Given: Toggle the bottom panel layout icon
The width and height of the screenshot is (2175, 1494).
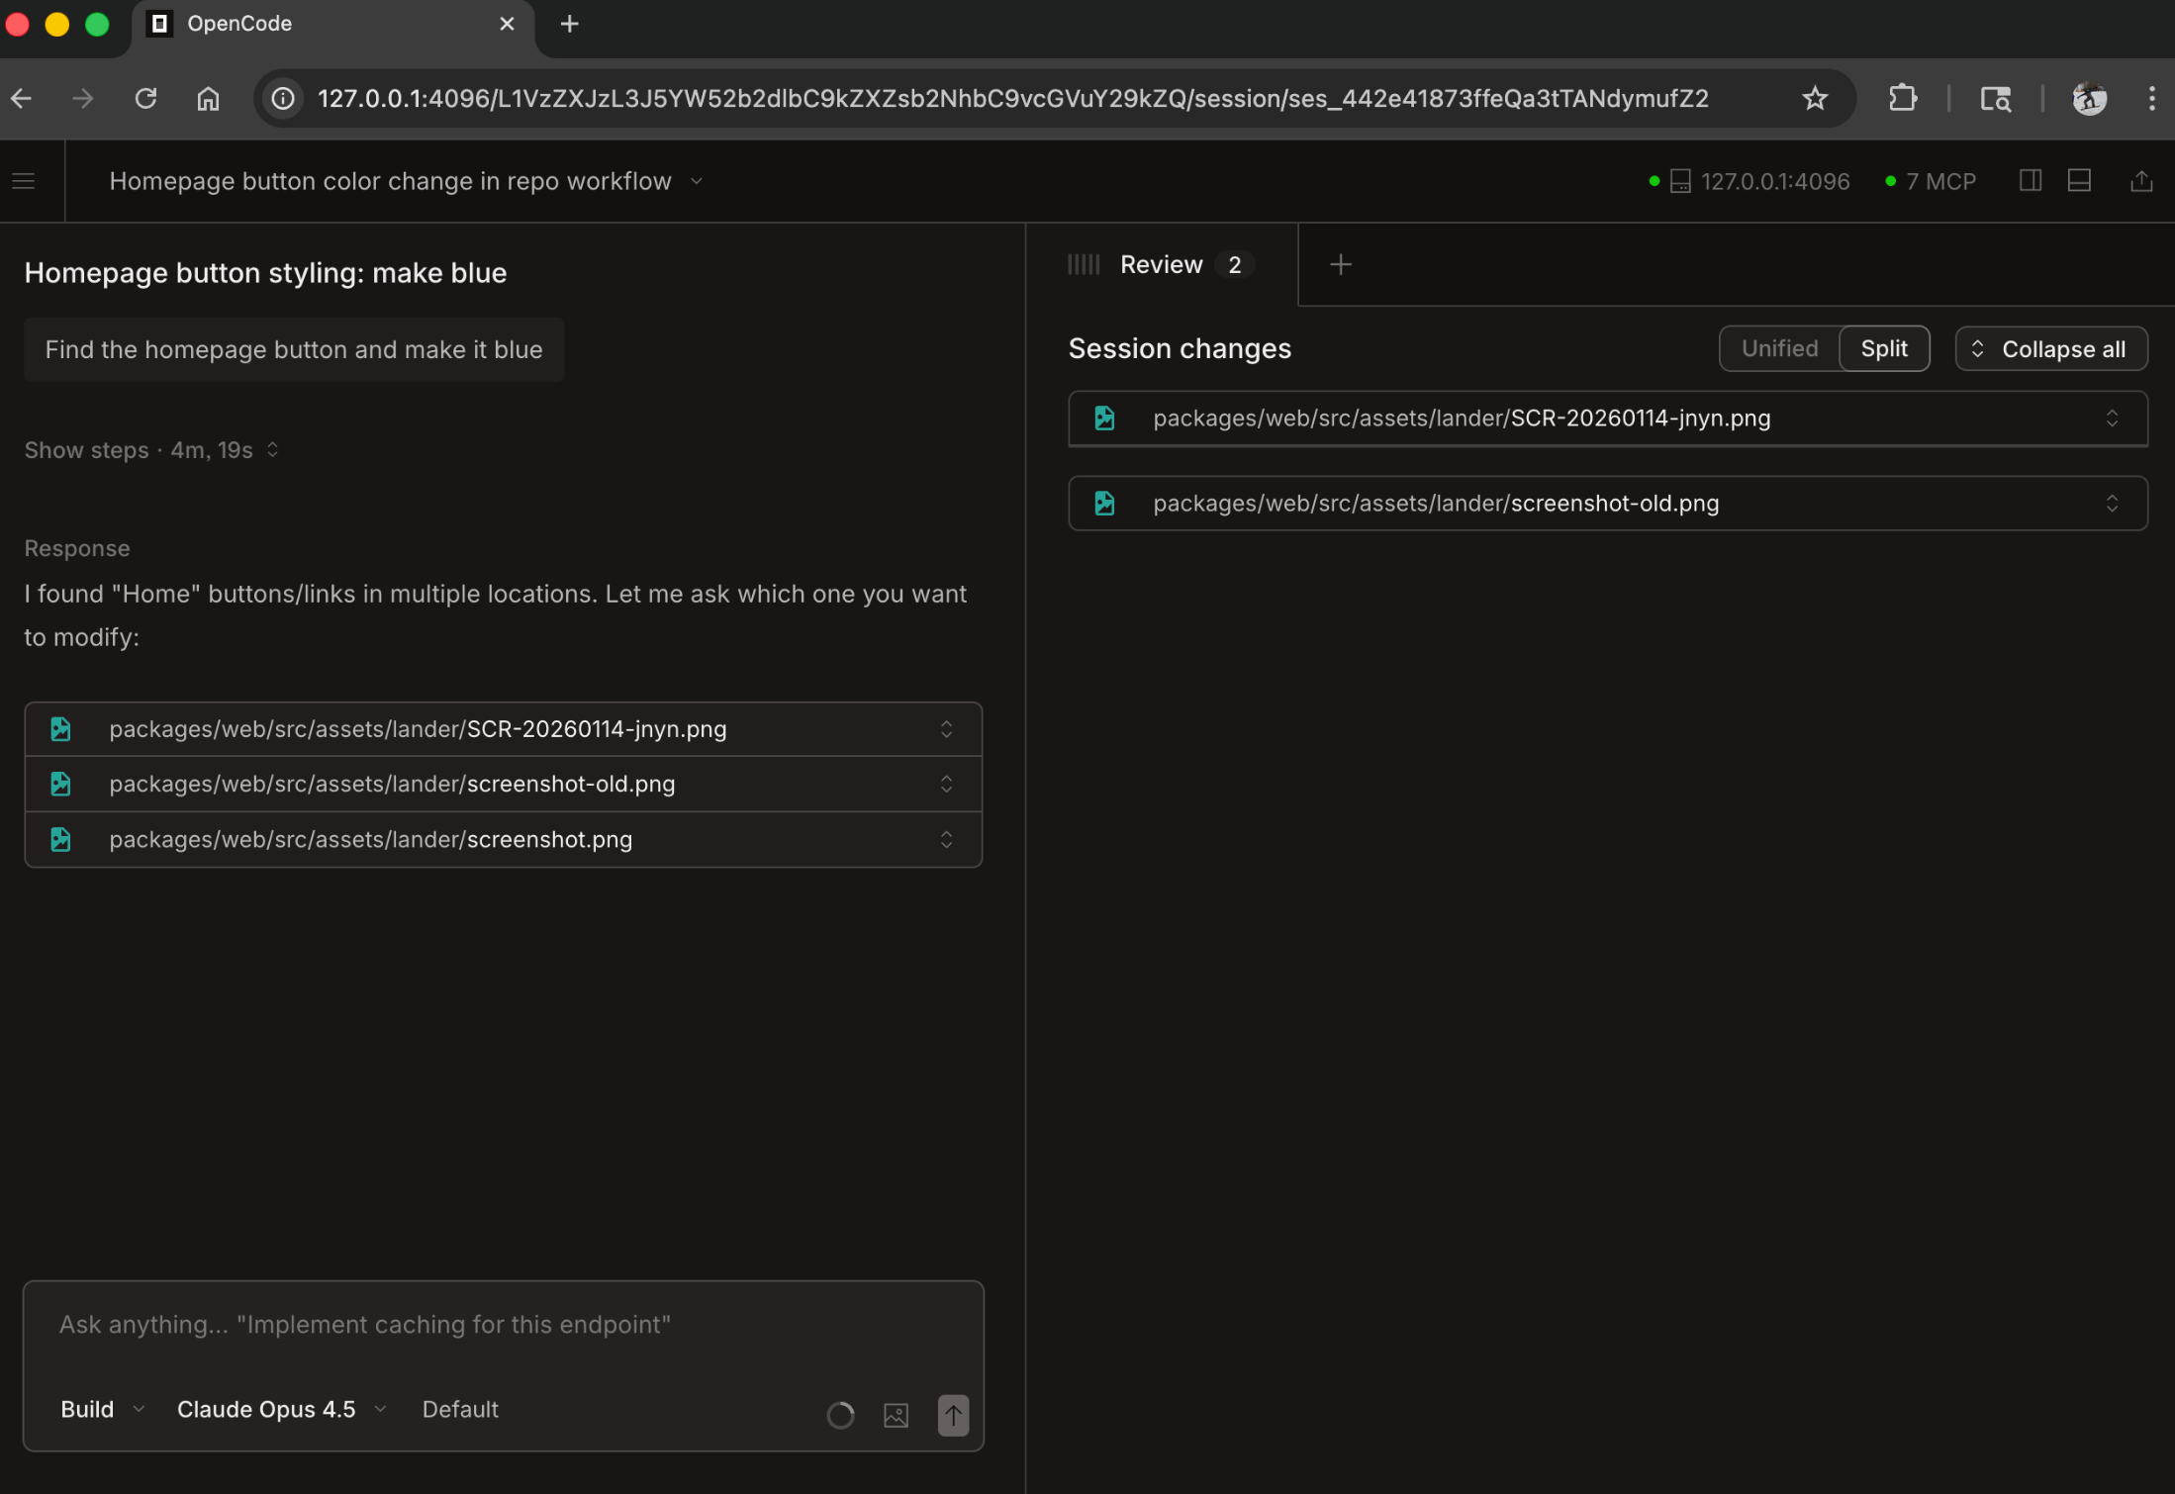Looking at the screenshot, I should pos(2079,181).
